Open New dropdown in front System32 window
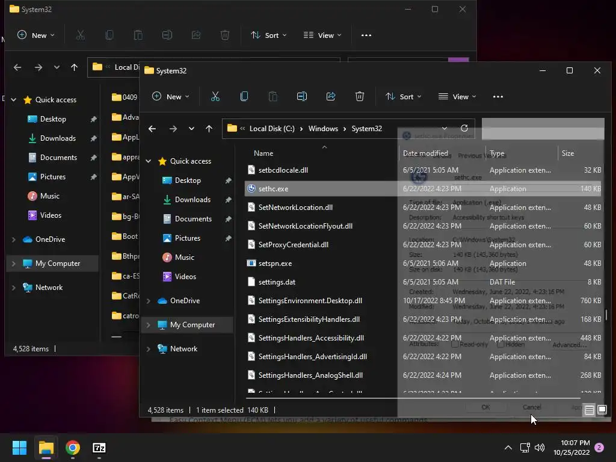The height and width of the screenshot is (462, 616). [170, 97]
